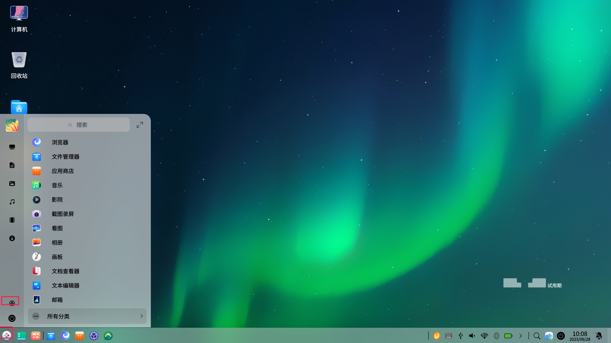Switch launcher to fullscreen mode
Image resolution: width=611 pixels, height=343 pixels.
tap(140, 125)
